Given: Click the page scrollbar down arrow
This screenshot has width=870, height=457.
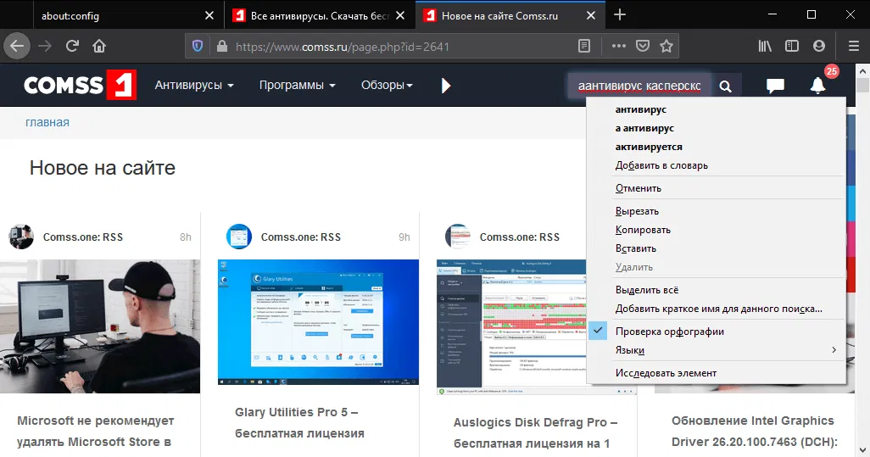Looking at the screenshot, I should (x=862, y=449).
